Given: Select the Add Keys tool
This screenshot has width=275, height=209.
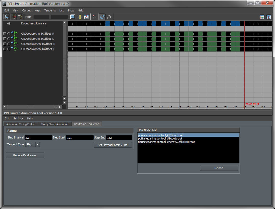Looking at the screenshot, I should 20,17.
